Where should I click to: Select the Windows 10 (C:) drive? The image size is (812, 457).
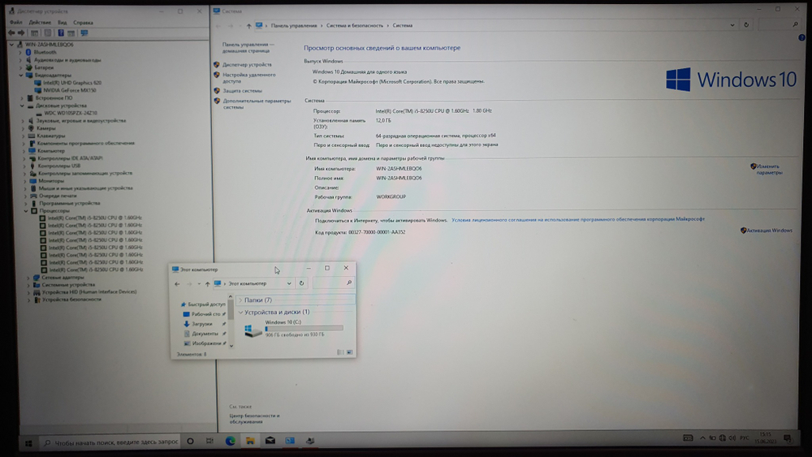point(294,328)
